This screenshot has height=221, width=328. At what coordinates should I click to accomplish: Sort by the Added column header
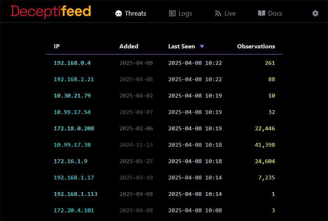(129, 46)
